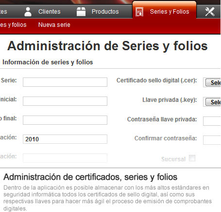The width and height of the screenshot is (221, 212).
Task: Click the Series y Folios certificate icon
Action: click(x=139, y=12)
